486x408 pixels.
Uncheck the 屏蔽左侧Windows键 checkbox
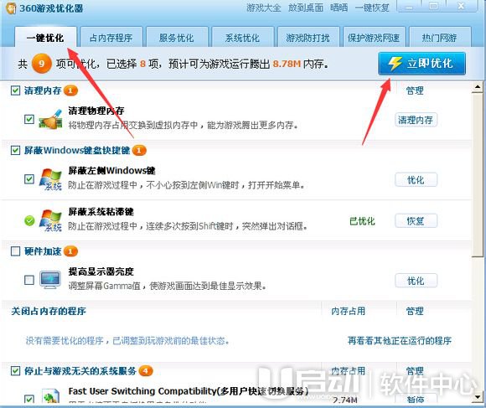29,178
